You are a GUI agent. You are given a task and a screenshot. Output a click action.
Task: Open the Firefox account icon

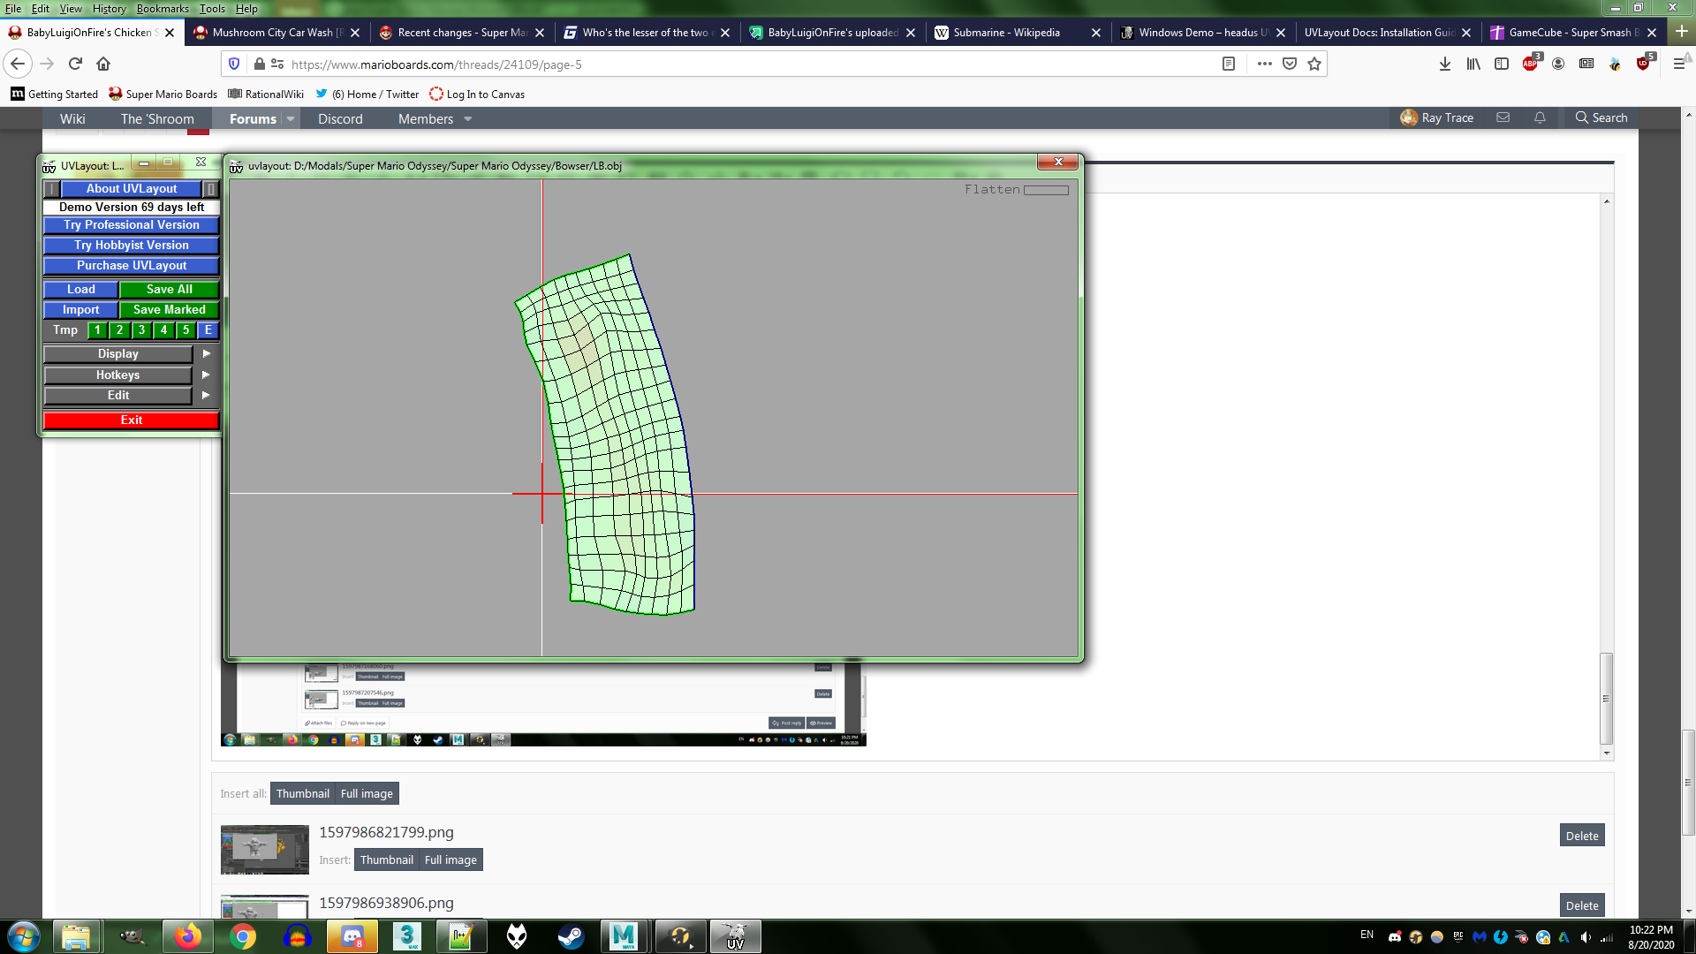tap(1558, 64)
